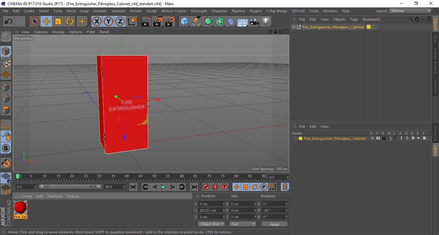This screenshot has height=235, width=439.
Task: Toggle layer lock icon
Action: 395,138
